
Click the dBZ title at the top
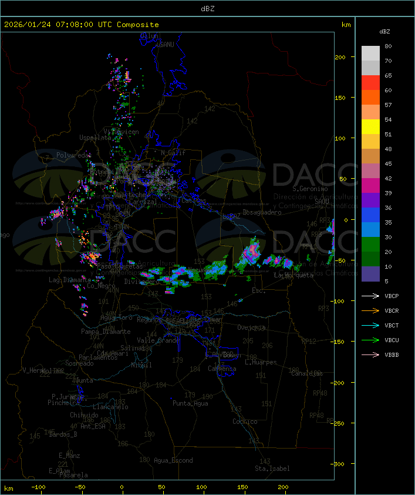[x=207, y=8]
